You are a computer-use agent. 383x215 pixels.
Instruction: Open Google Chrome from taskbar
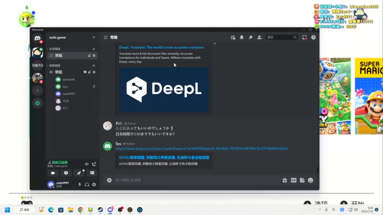click(x=80, y=210)
